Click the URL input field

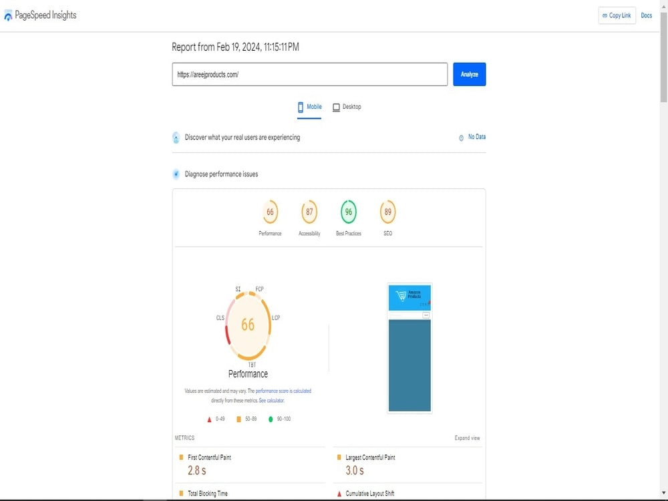[x=310, y=74]
